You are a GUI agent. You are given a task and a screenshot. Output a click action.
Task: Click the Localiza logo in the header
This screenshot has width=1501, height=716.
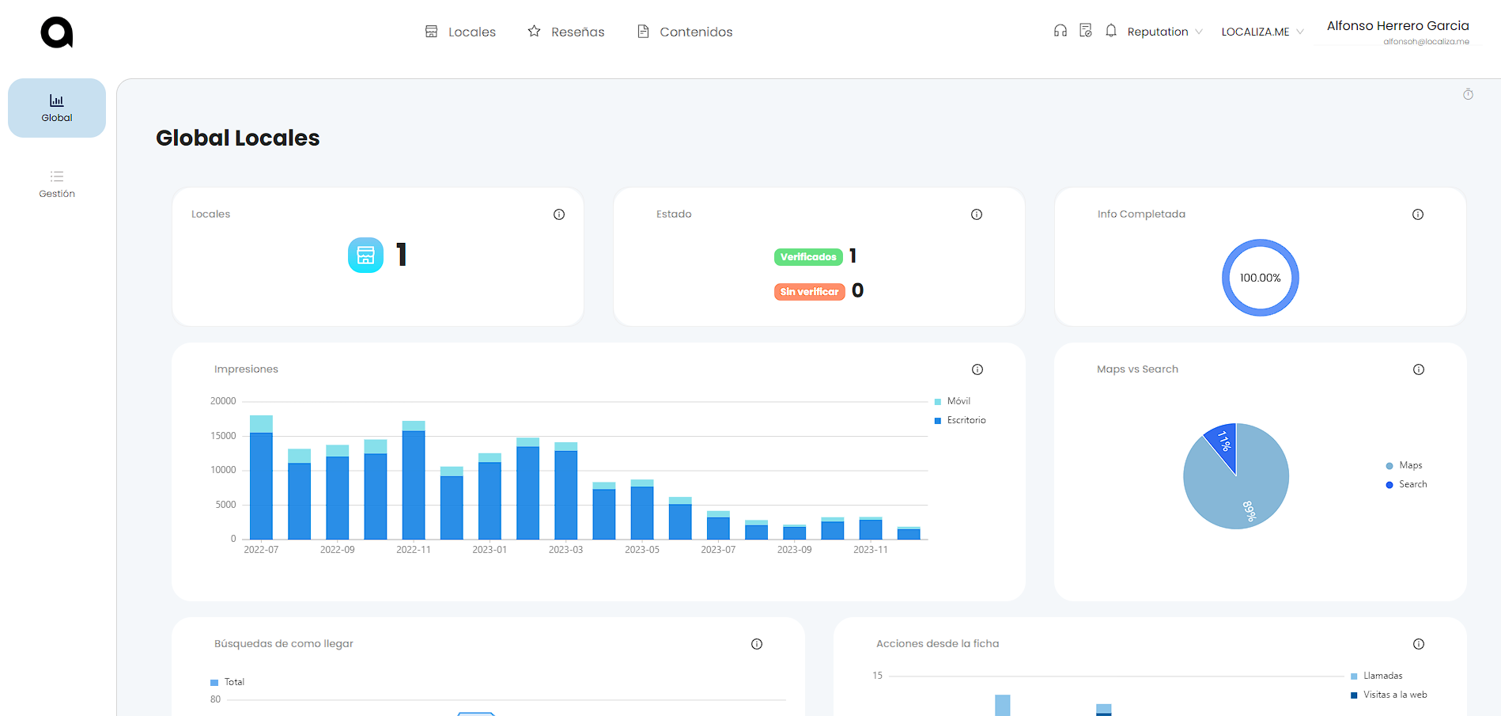point(57,32)
